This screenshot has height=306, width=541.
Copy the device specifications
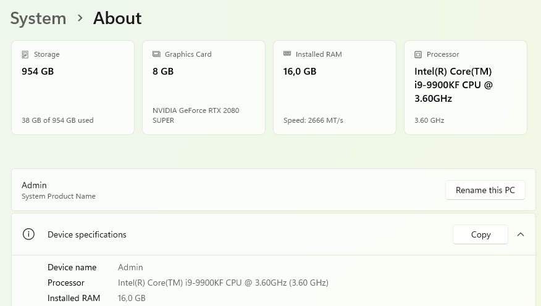pos(480,234)
